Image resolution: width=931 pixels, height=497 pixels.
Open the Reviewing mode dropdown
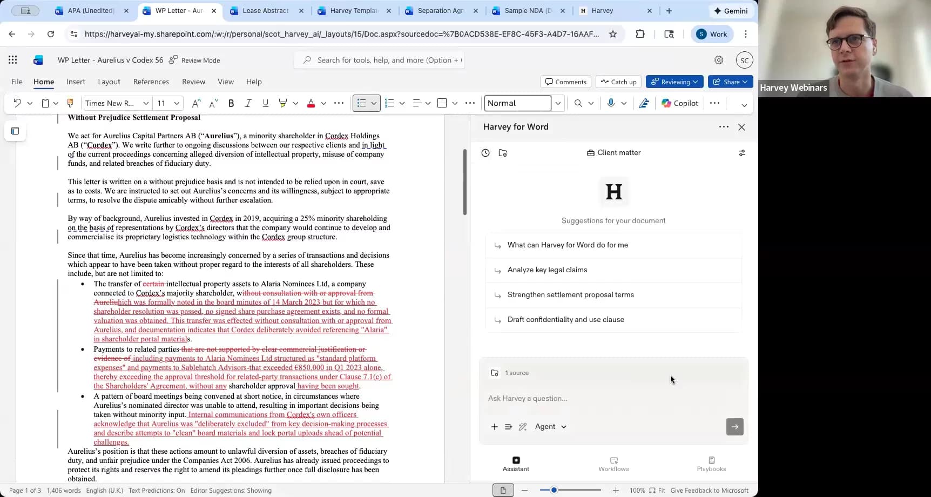click(673, 82)
